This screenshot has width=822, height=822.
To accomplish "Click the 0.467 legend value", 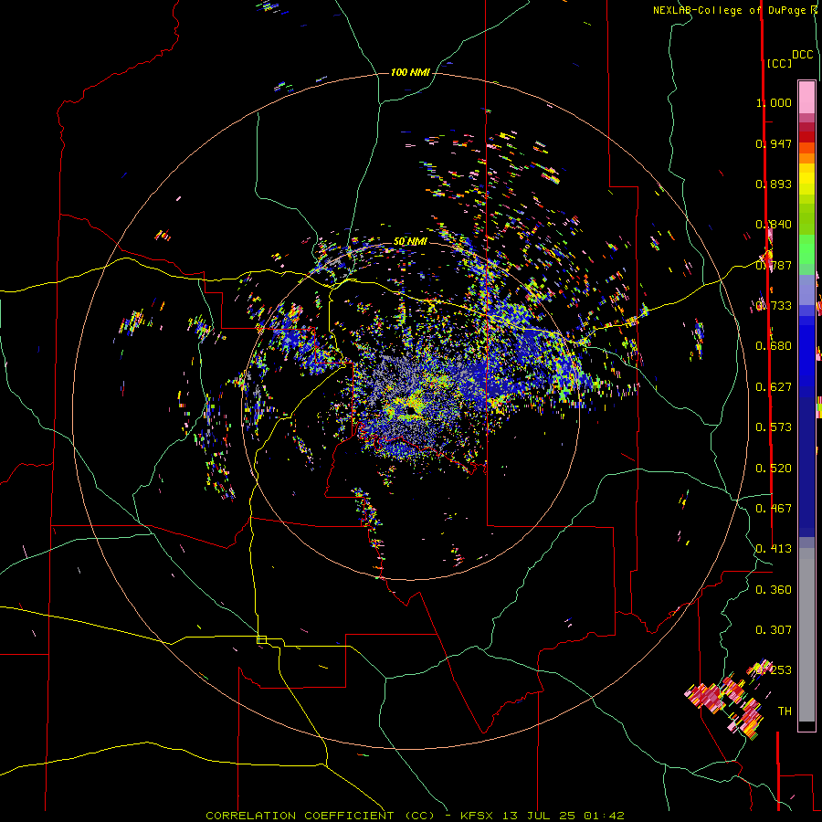I will [774, 509].
